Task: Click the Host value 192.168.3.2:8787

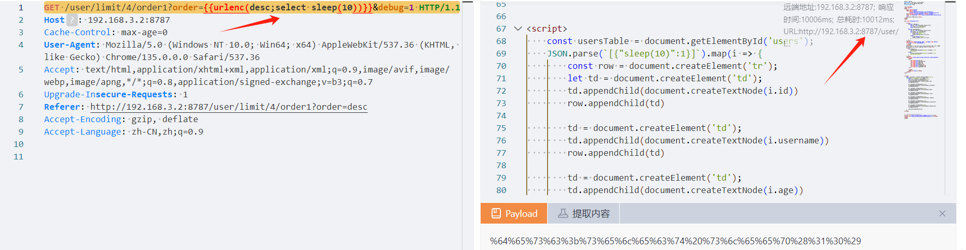Action: click(129, 20)
